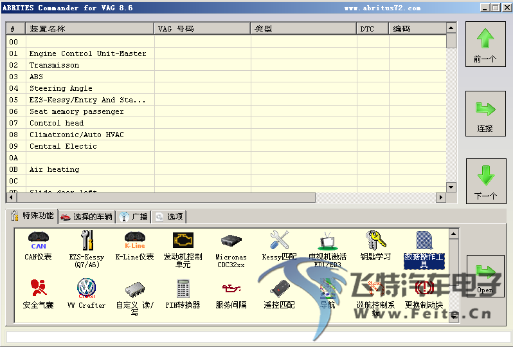Open the 导航 navigation function
The height and width of the screenshot is (347, 513).
tap(327, 294)
